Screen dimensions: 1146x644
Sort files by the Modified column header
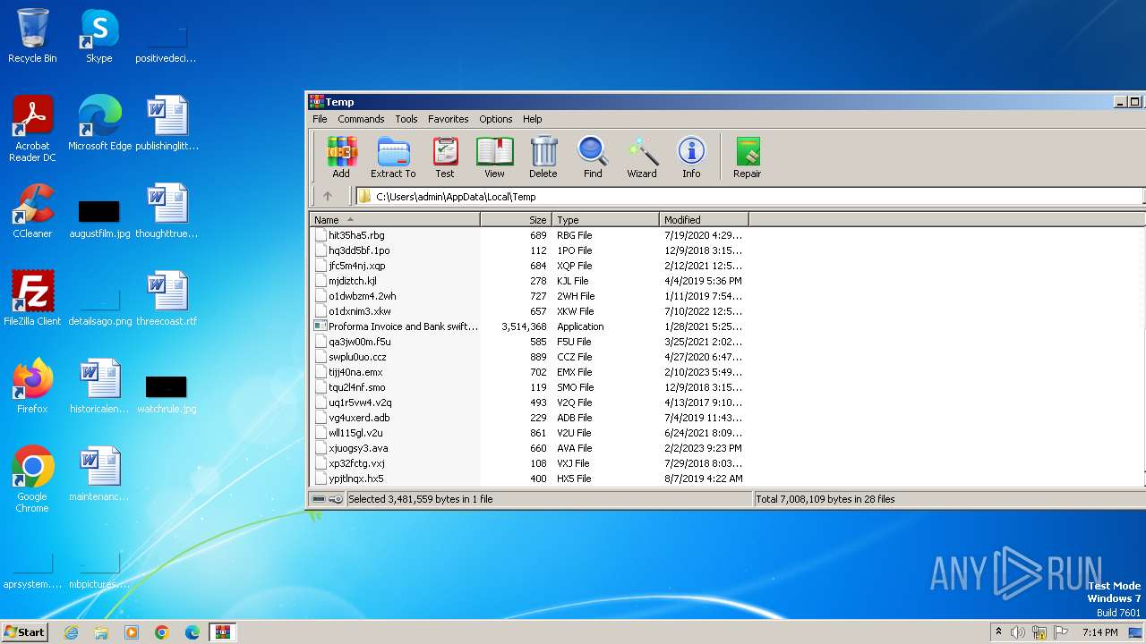(x=704, y=220)
